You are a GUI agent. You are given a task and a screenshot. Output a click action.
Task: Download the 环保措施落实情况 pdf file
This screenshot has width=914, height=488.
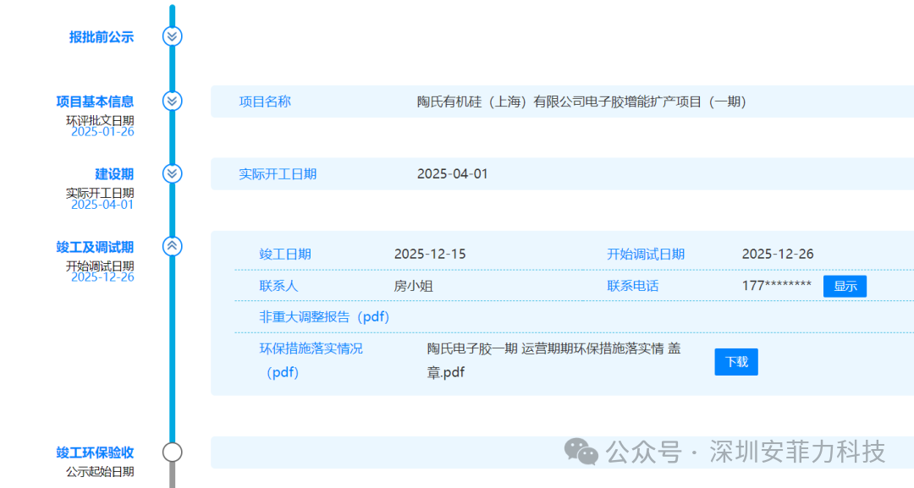coord(736,362)
